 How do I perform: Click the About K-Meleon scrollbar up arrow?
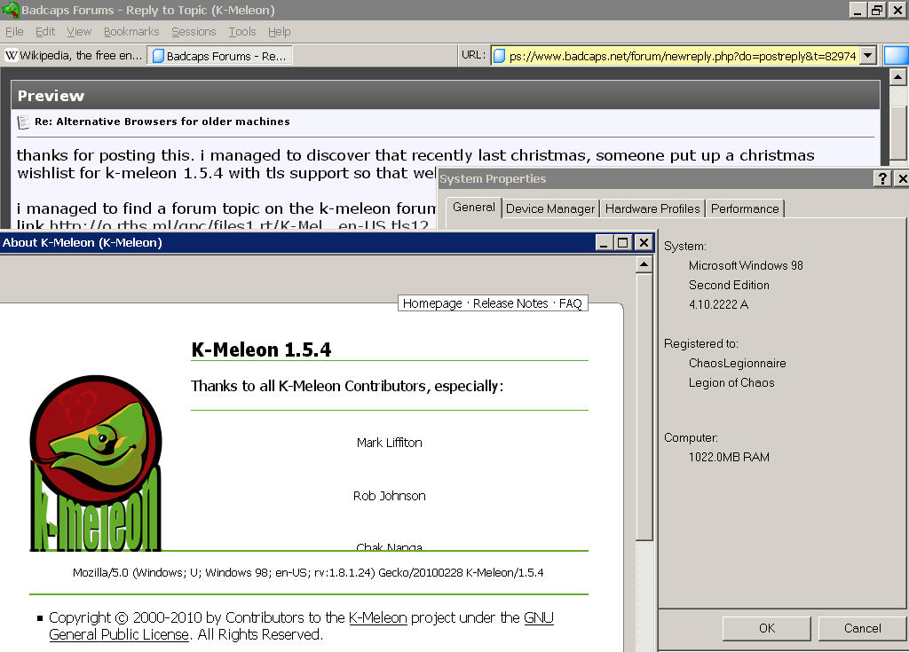pos(644,265)
